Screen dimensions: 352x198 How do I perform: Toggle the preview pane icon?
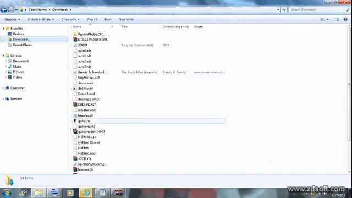coord(336,20)
